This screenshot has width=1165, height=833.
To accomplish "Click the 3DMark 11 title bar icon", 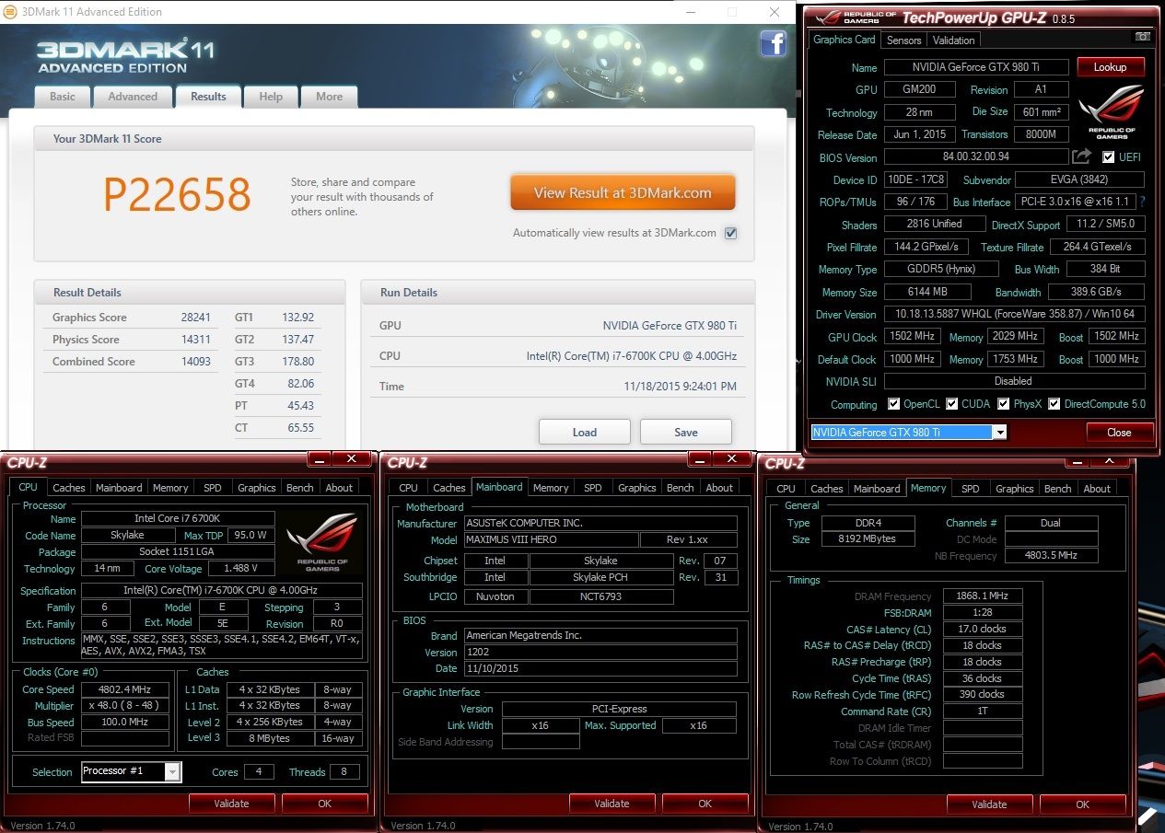I will click(11, 12).
